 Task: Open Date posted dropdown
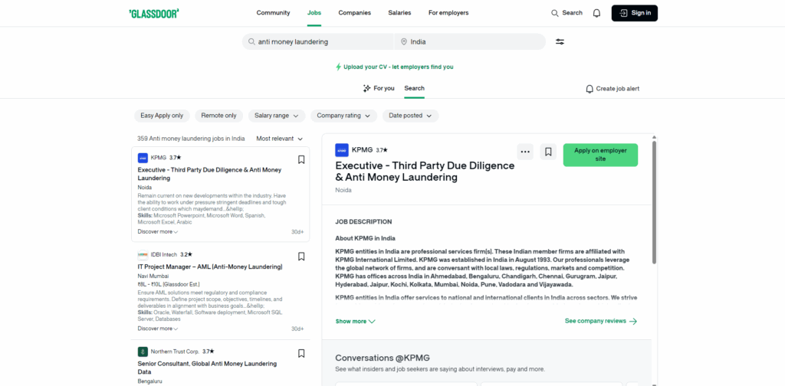point(411,116)
